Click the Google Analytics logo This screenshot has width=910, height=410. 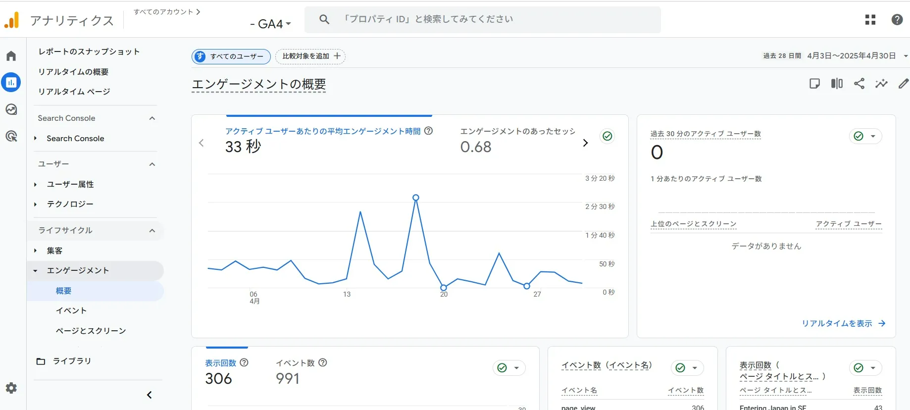point(11,20)
